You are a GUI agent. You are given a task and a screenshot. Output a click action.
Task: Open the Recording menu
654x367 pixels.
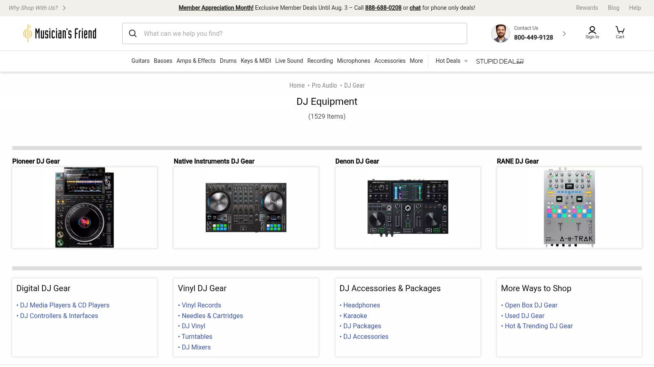320,61
